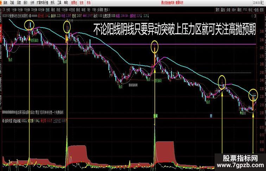This screenshot has height=171, width=266.
Task: Switch to 15分钟 period tab
Action: pyautogui.click(x=27, y=10)
